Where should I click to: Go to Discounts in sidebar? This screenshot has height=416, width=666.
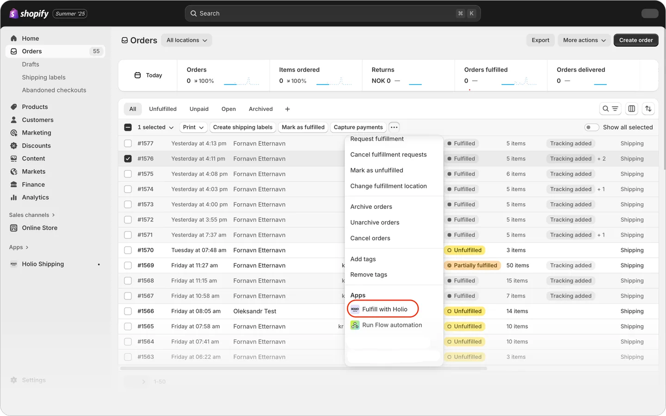36,146
